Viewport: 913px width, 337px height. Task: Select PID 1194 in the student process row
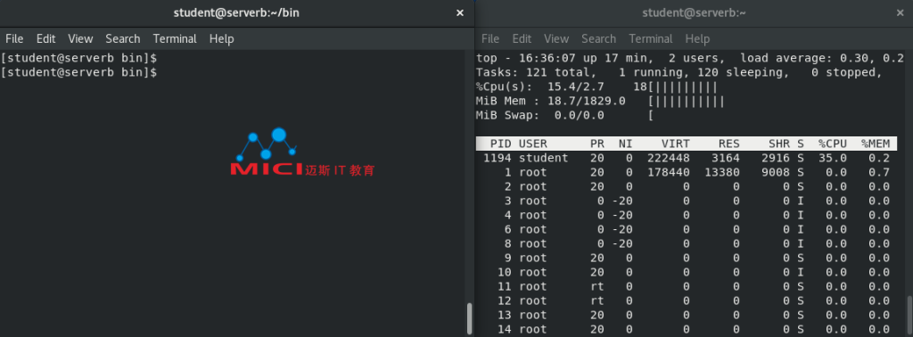click(x=498, y=159)
